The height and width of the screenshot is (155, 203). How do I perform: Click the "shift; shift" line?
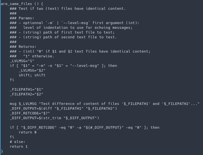tap(32, 75)
